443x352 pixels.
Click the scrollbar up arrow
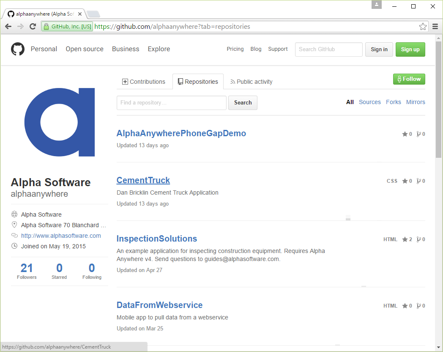point(438,38)
